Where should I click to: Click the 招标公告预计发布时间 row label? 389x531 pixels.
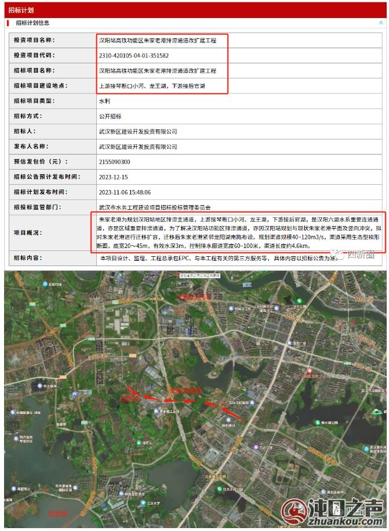point(47,177)
